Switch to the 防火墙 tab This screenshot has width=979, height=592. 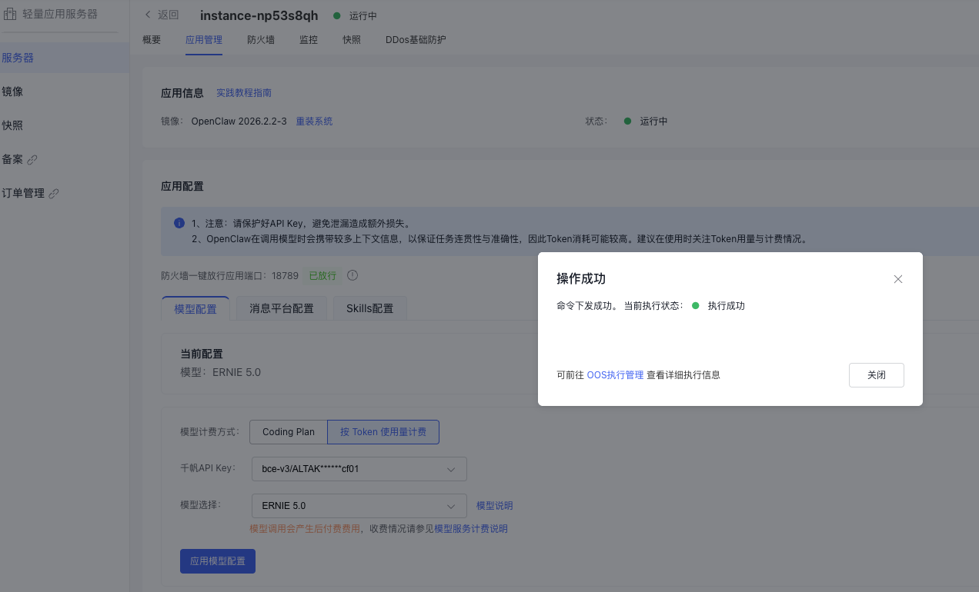[261, 40]
